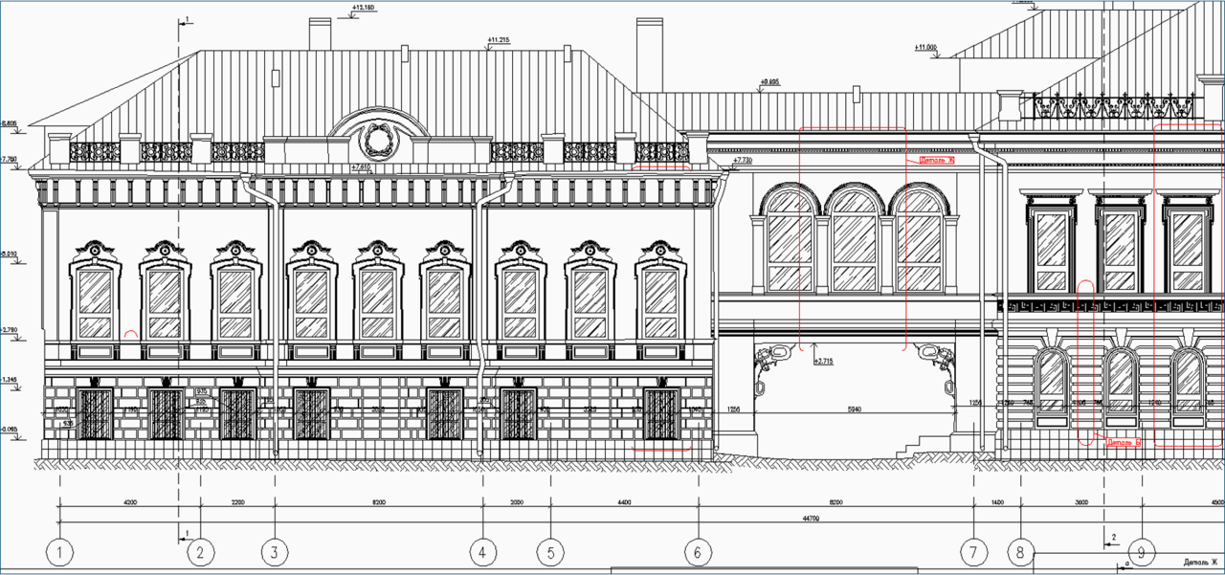
Task: Click the circular wreath medallion on pediment
Action: point(372,141)
